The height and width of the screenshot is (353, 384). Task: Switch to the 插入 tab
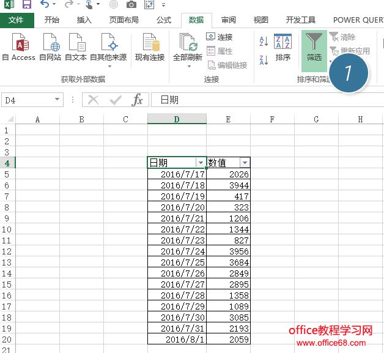(84, 20)
